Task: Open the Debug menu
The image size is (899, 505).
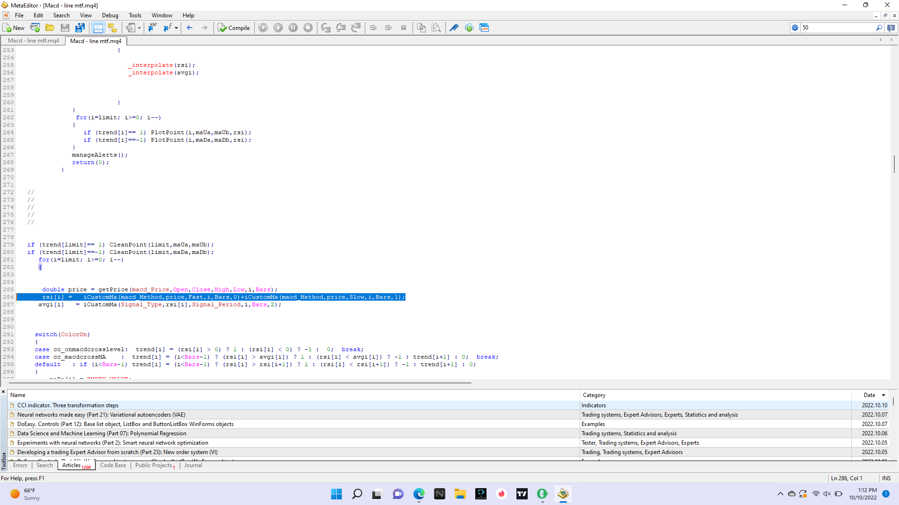Action: [110, 15]
